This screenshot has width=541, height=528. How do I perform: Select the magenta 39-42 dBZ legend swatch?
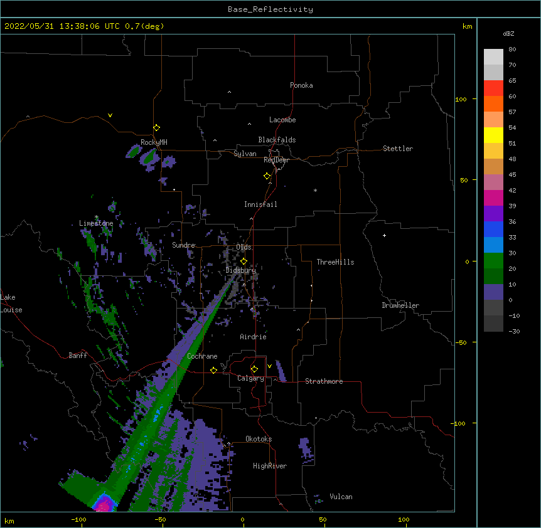tap(493, 198)
